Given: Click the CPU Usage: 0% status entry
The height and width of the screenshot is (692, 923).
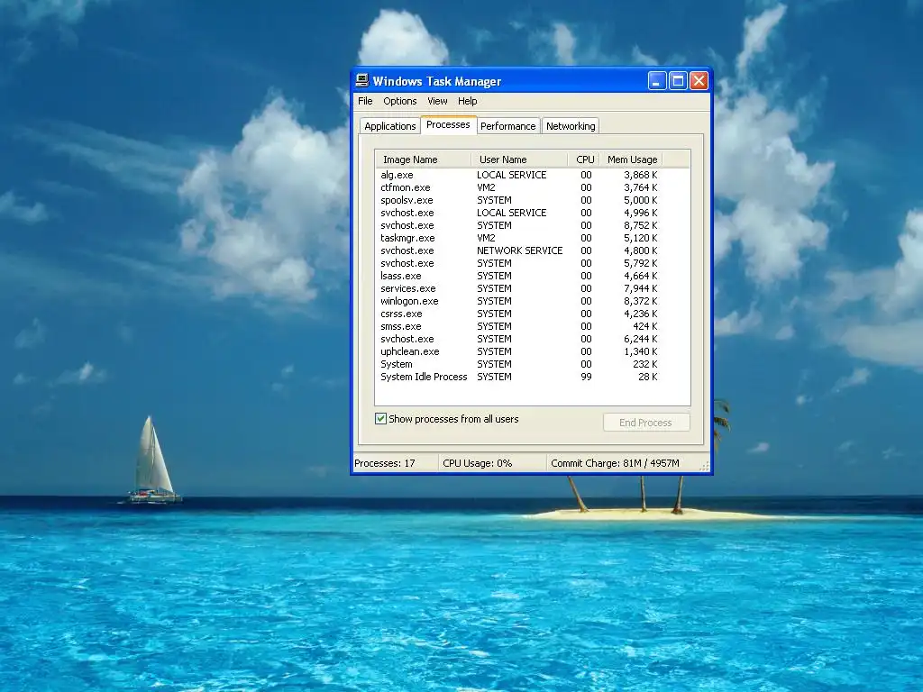Looking at the screenshot, I should (492, 463).
